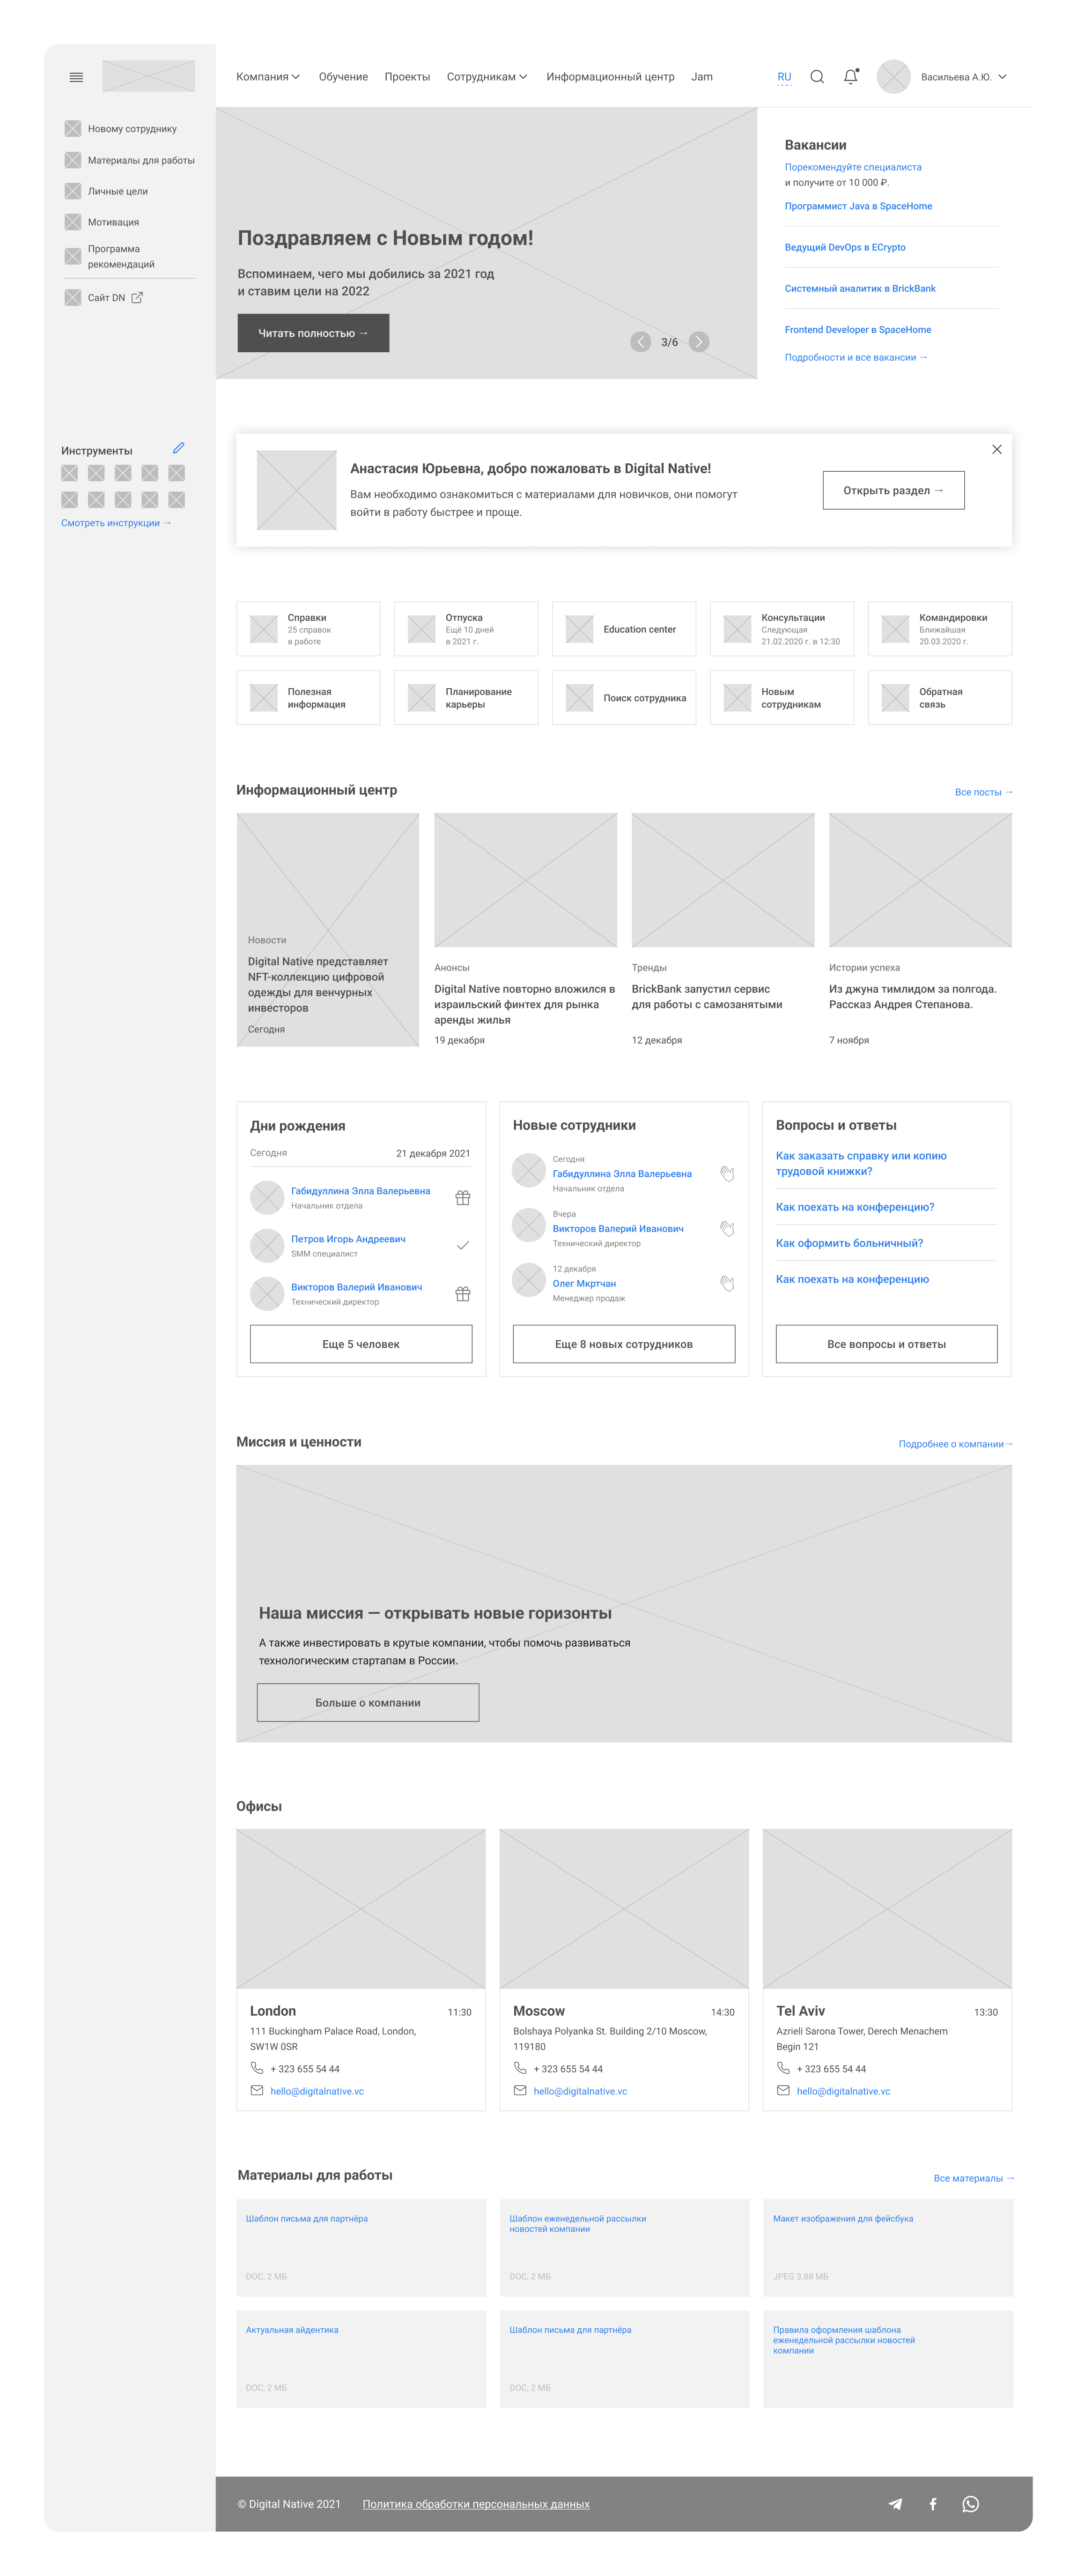
Task: Expand the Сотрудникам menu dropdown
Action: (x=487, y=77)
